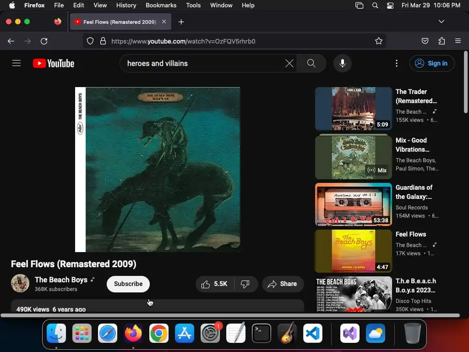Open YouTube settings three-dot menu
Viewport: 469px width, 352px height.
click(397, 63)
